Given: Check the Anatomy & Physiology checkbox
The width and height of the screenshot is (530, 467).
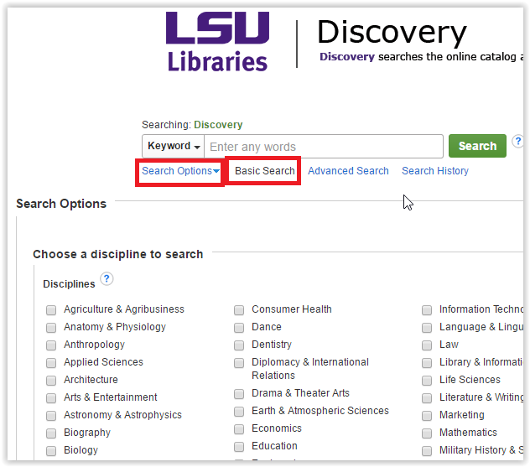Looking at the screenshot, I should click(x=51, y=328).
